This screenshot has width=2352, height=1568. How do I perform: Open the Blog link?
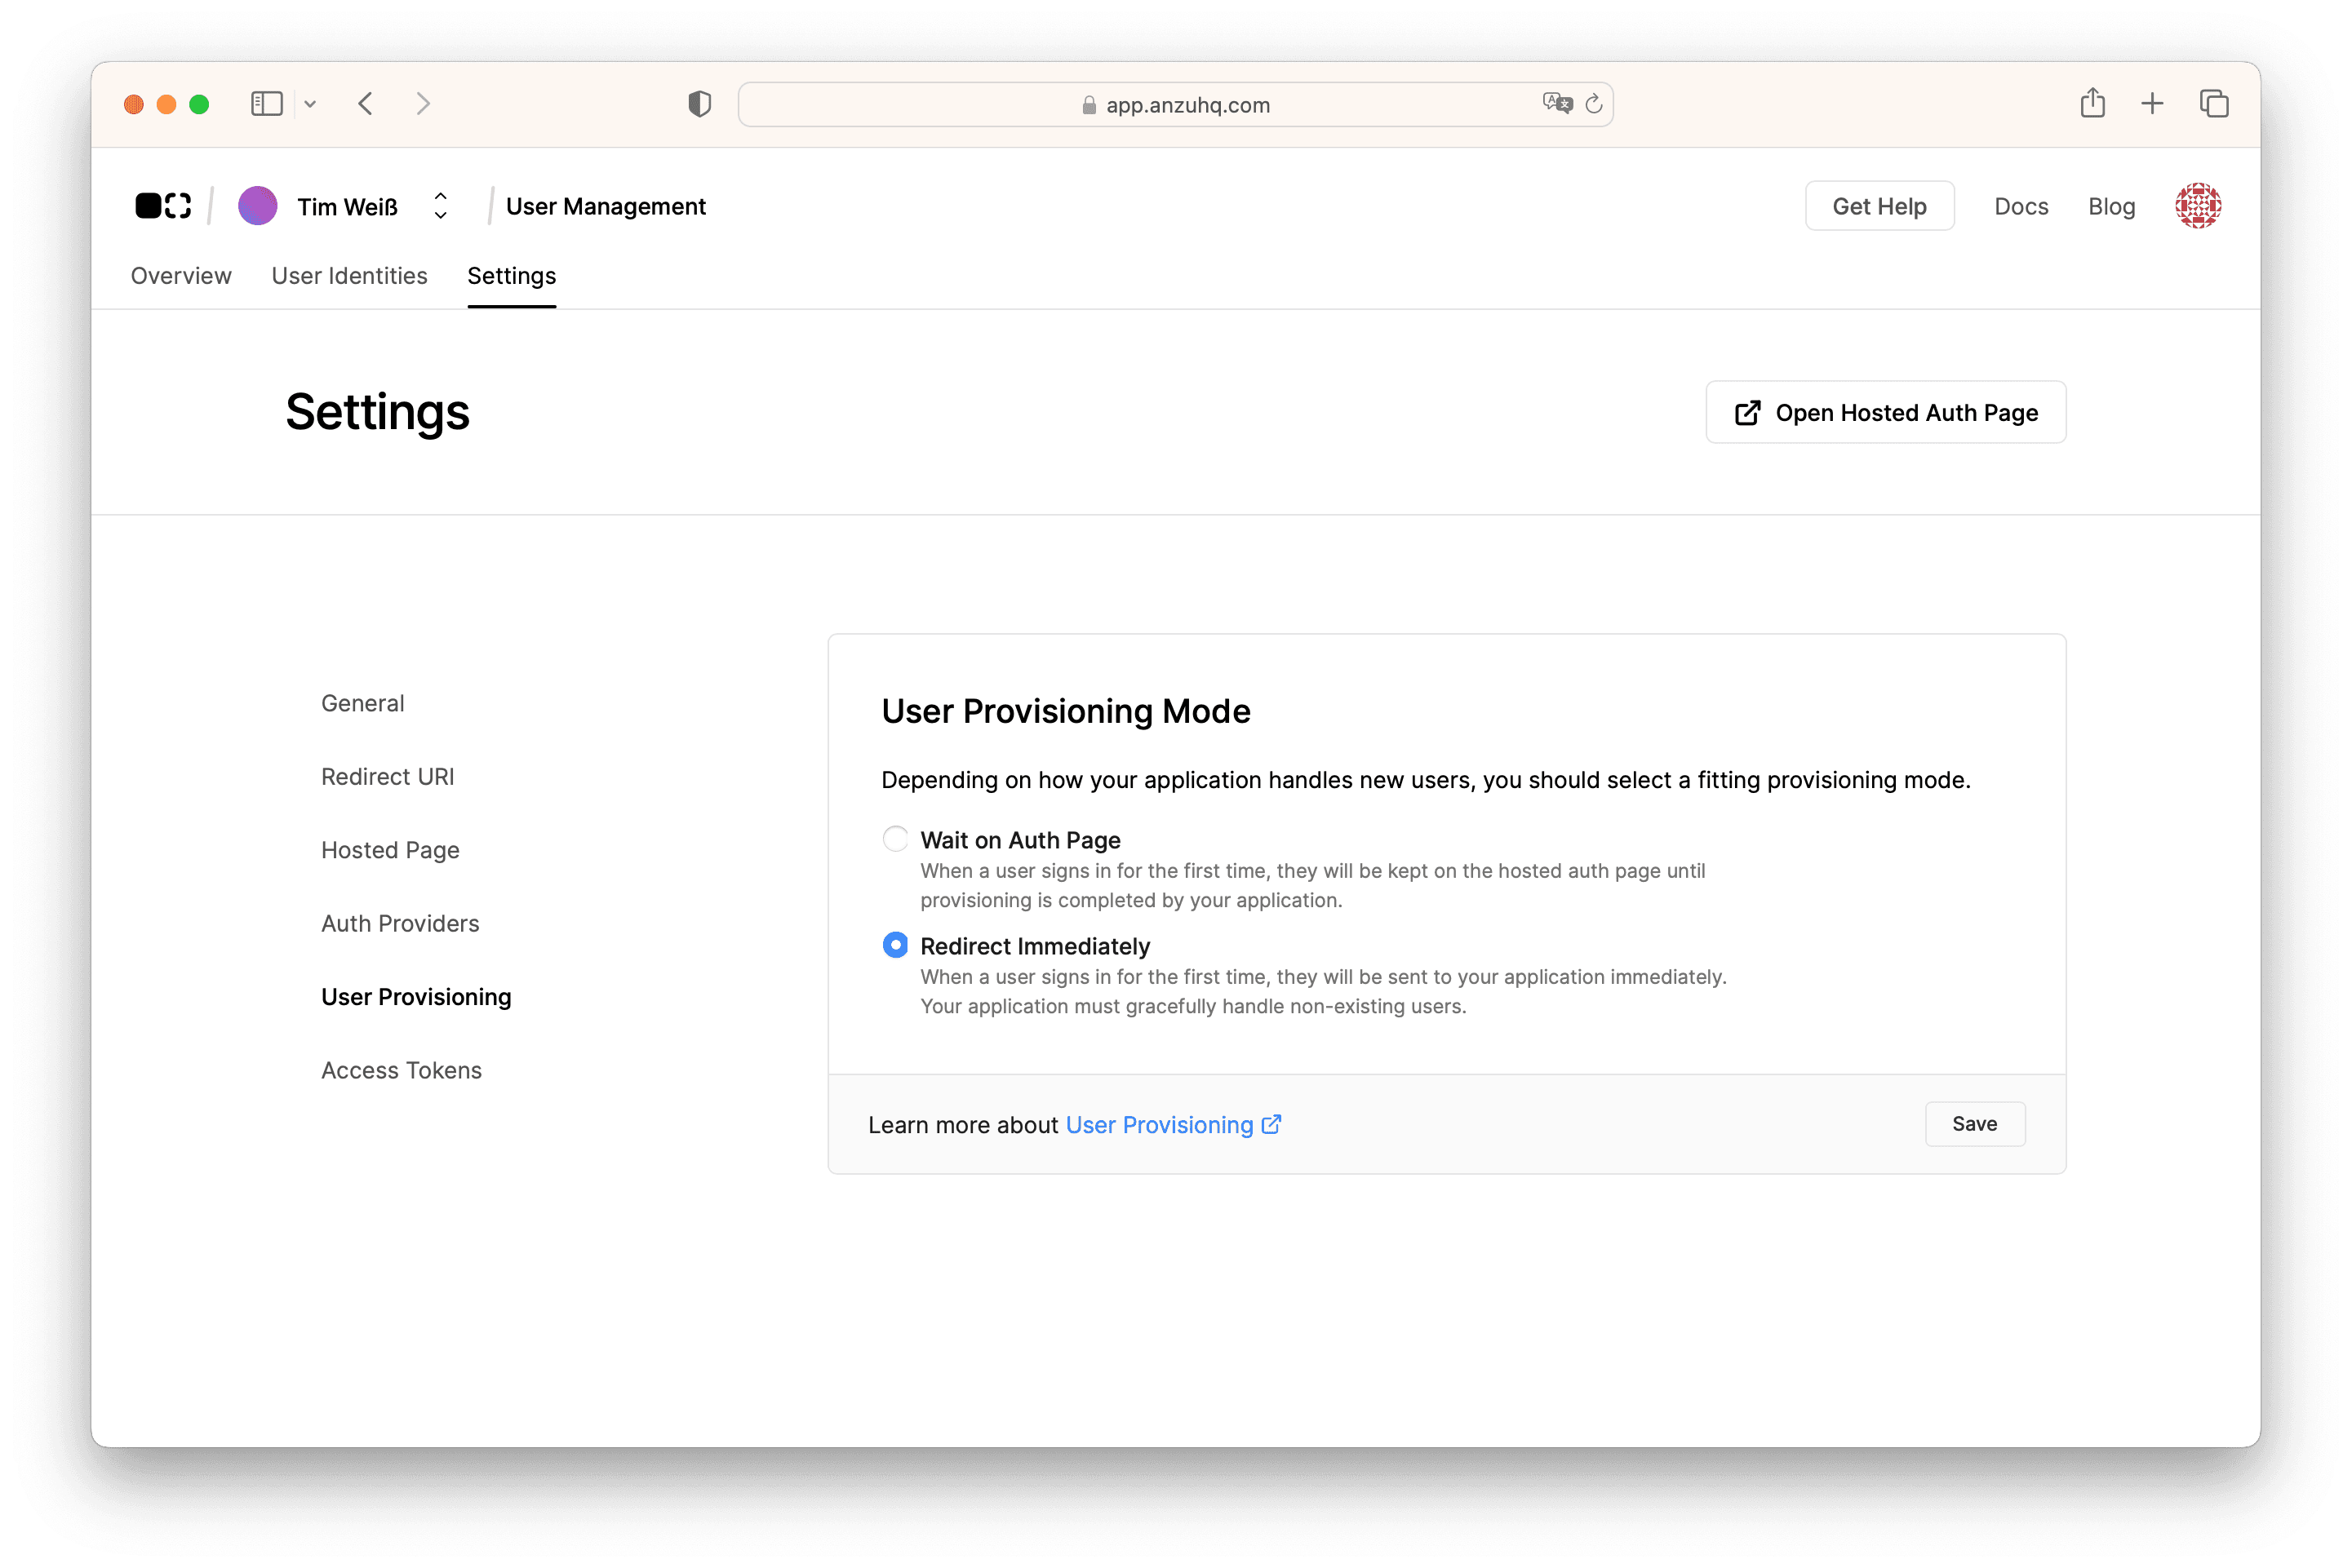pos(2111,206)
